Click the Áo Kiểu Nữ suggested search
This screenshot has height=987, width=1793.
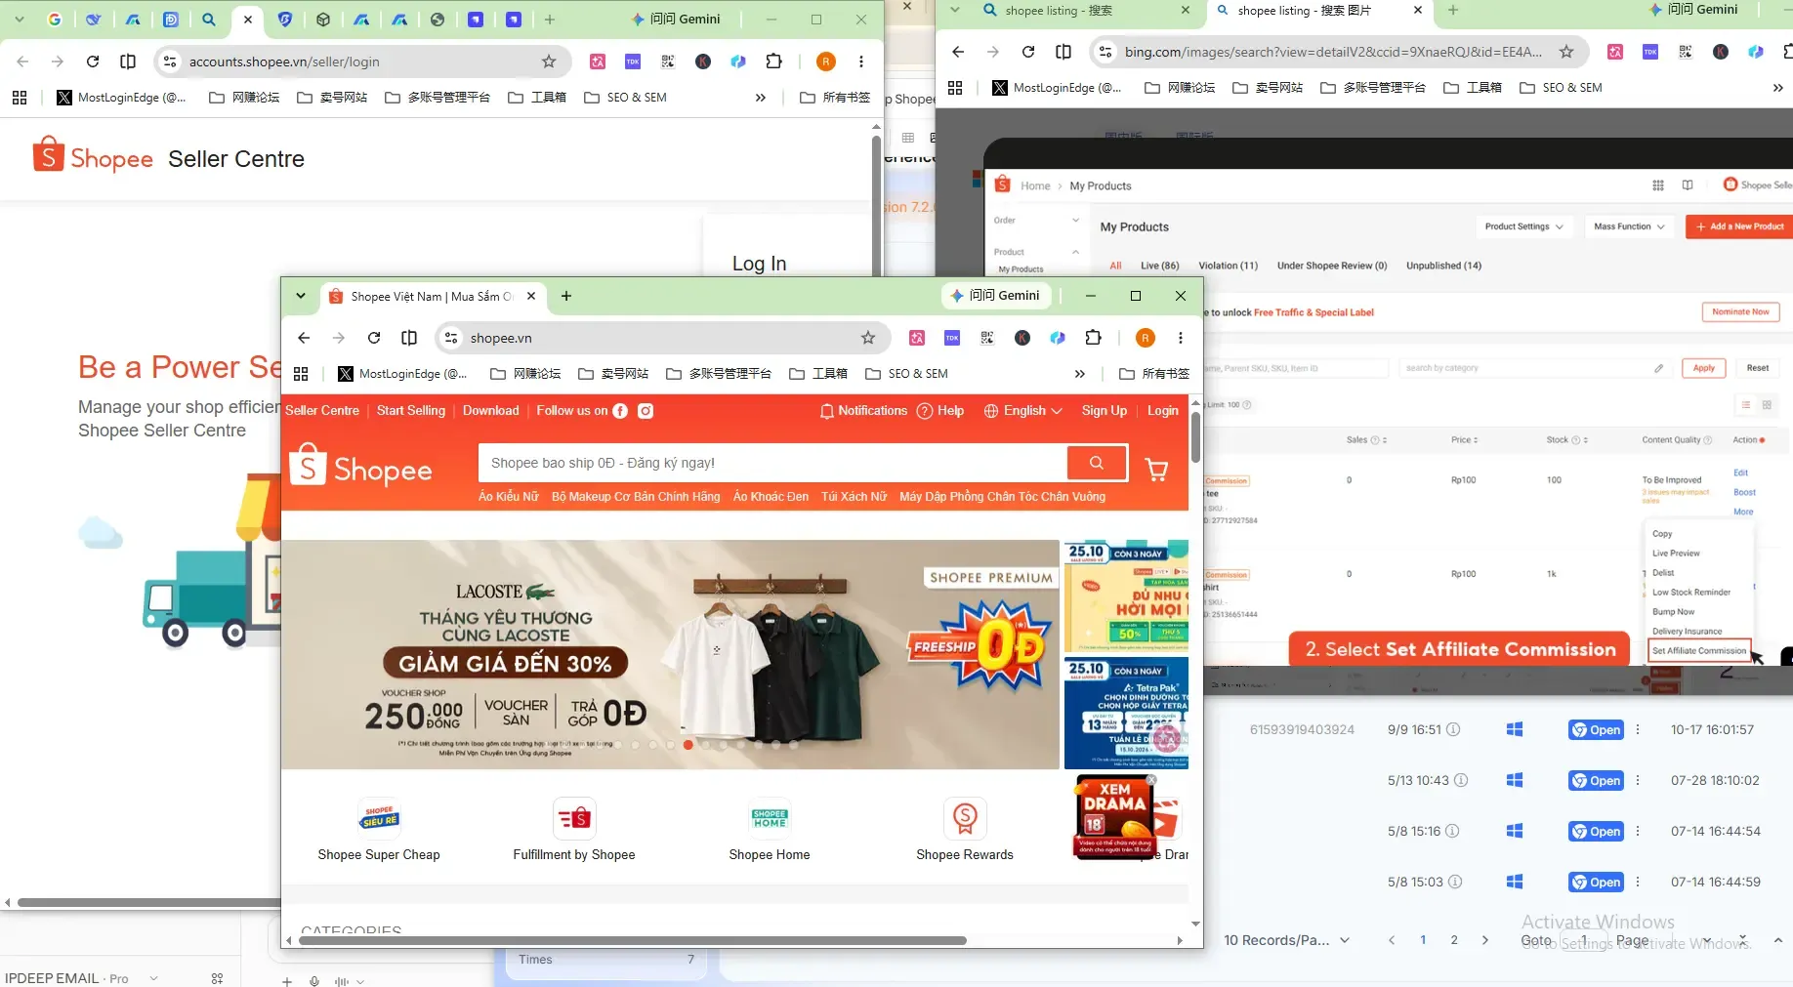point(509,497)
